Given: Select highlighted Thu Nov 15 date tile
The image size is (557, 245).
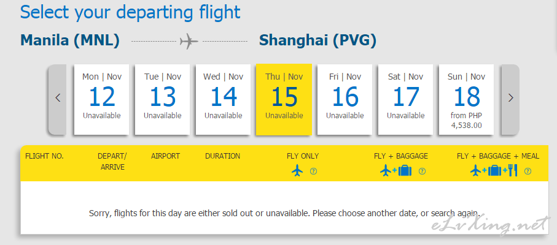Looking at the screenshot, I should pyautogui.click(x=284, y=99).
